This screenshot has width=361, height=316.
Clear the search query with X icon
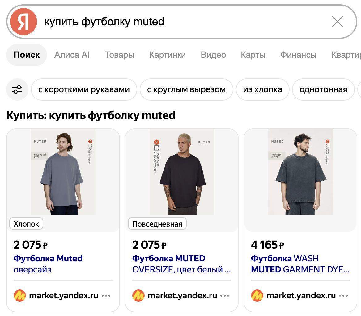[338, 22]
